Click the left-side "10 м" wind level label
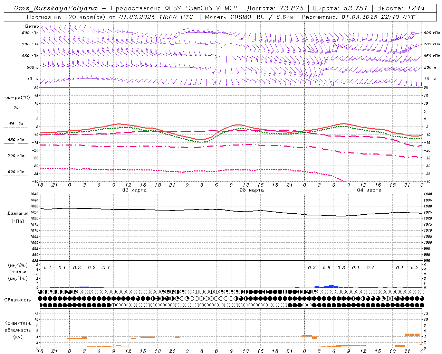Screen dimensions: 442x354 point(33,79)
